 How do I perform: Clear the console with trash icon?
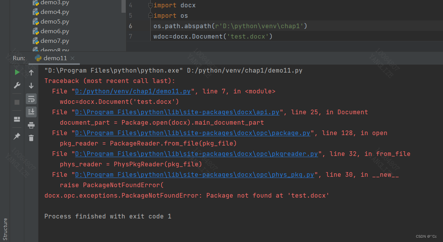(x=31, y=138)
